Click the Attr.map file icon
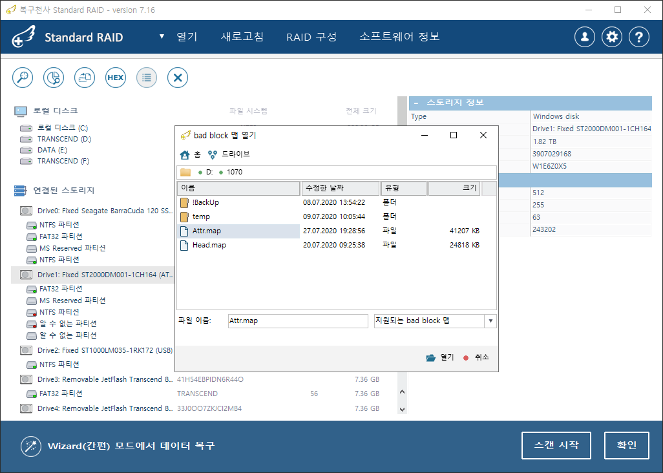Viewport: 663px width, 473px height. pos(184,231)
